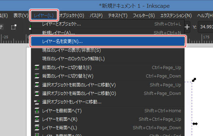Viewport: 213px width, 136px height.
Task: Open the フィルター(S) menu
Action: coord(144,16)
